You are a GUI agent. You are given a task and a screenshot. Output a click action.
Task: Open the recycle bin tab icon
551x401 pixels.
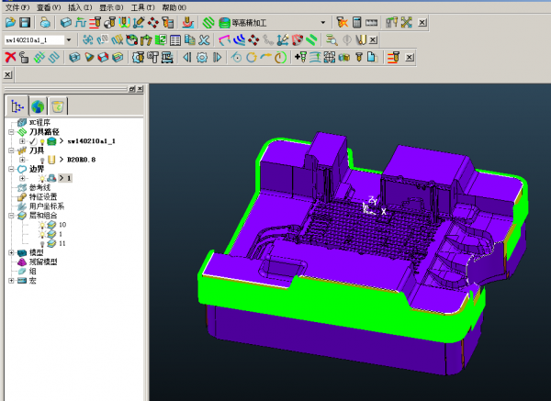click(58, 106)
